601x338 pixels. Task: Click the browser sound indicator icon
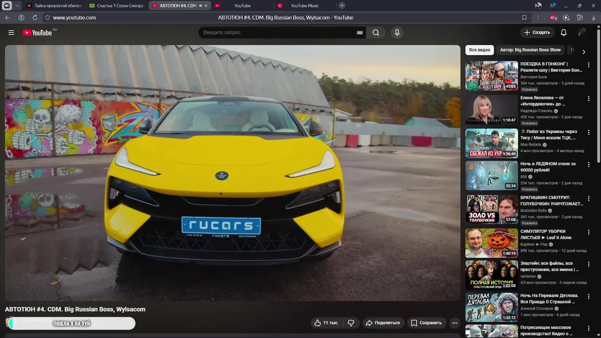[7, 6]
